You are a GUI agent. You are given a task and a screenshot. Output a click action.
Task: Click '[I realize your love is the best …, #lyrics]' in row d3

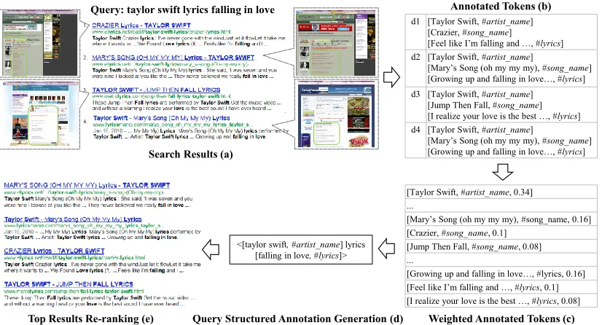[x=504, y=117]
